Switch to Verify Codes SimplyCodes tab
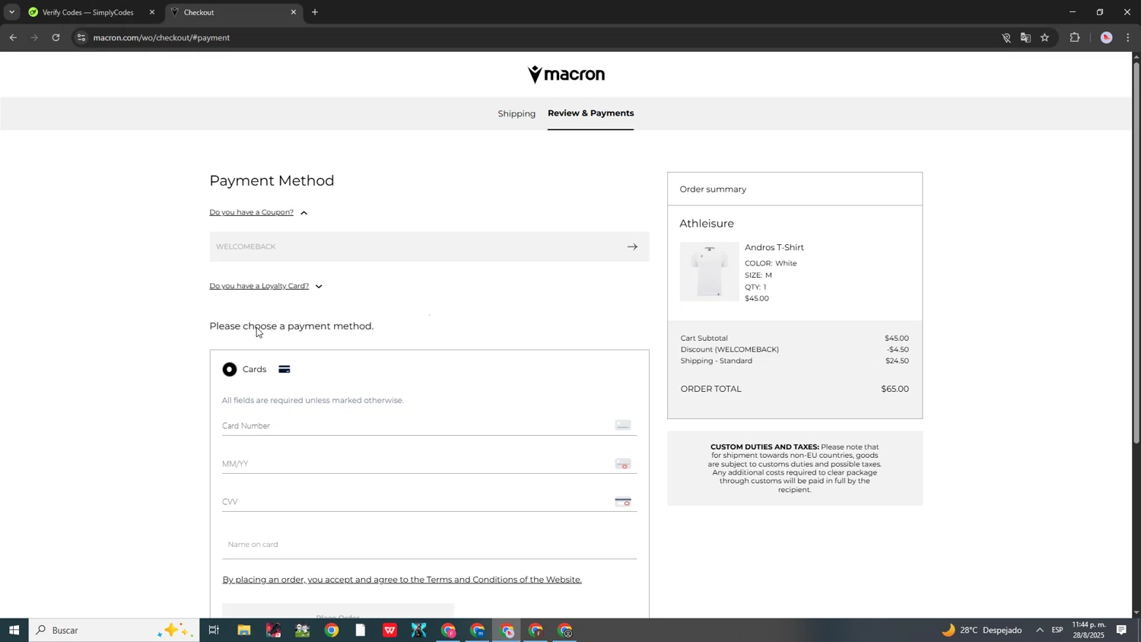Screen dimensions: 1141x642 (90, 12)
